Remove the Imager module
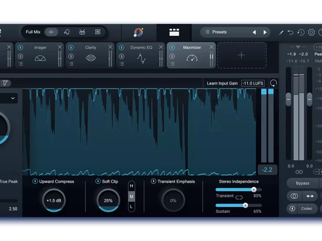This screenshot has height=241, width=322. coord(60,47)
